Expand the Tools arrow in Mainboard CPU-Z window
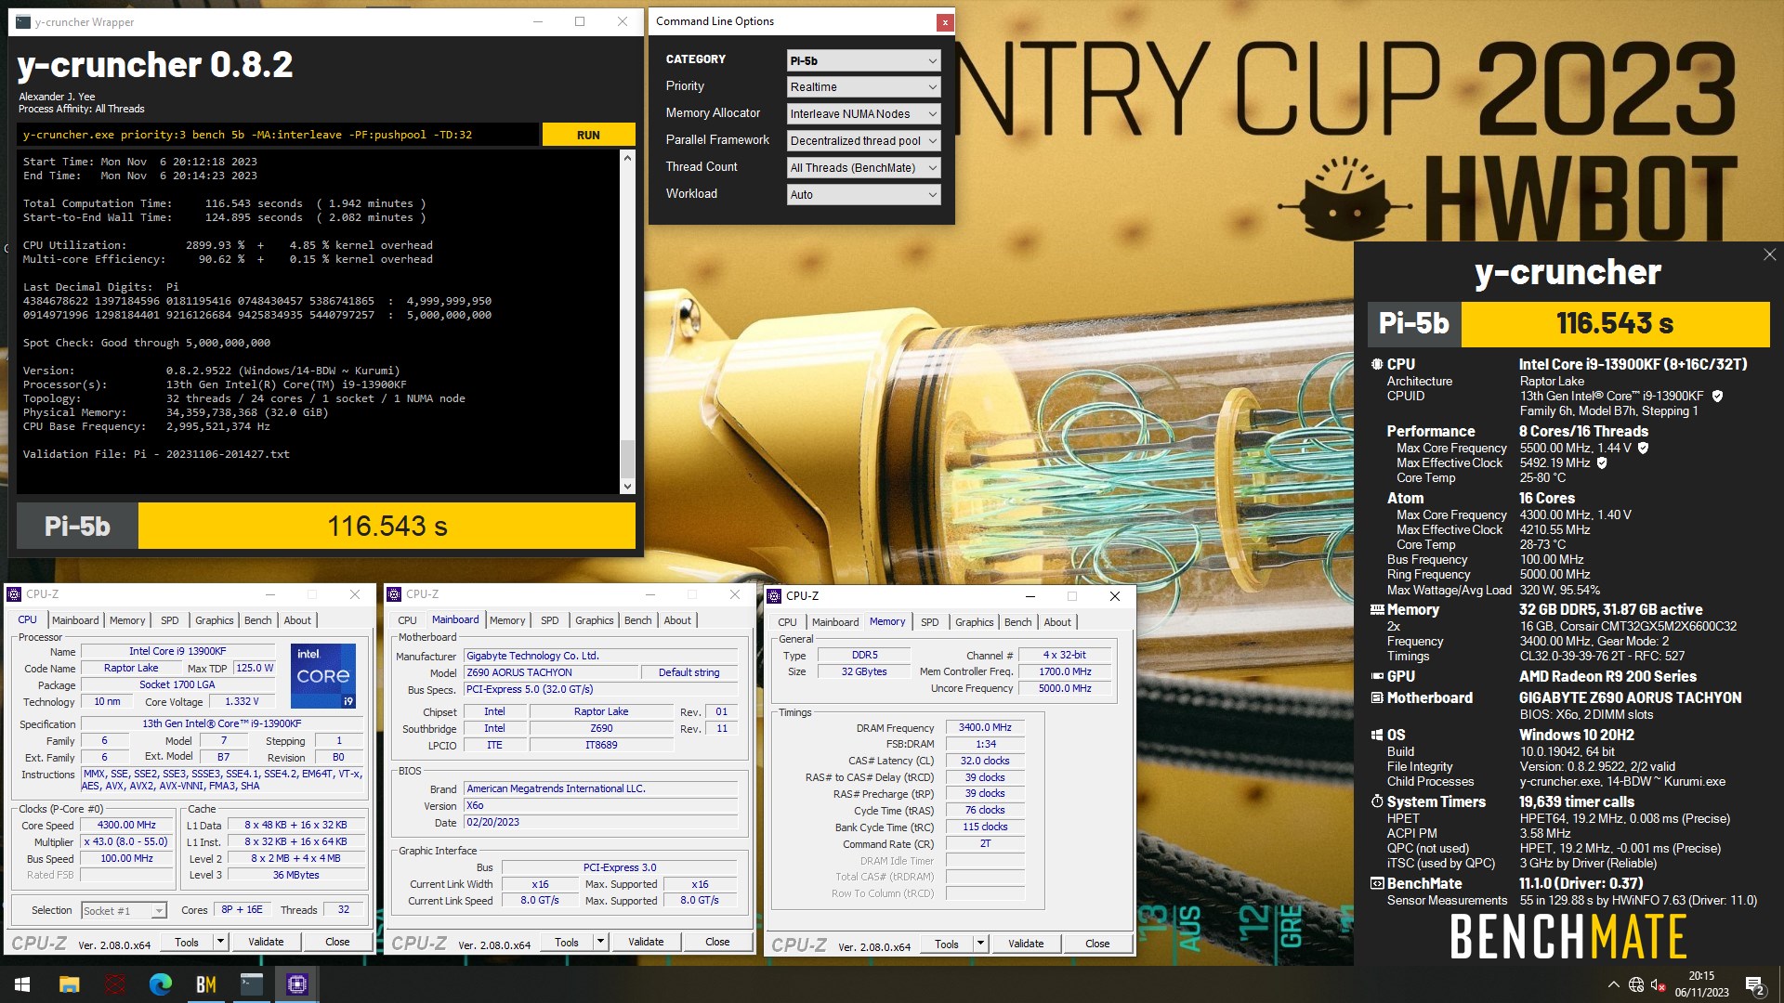This screenshot has width=1784, height=1003. (600, 942)
